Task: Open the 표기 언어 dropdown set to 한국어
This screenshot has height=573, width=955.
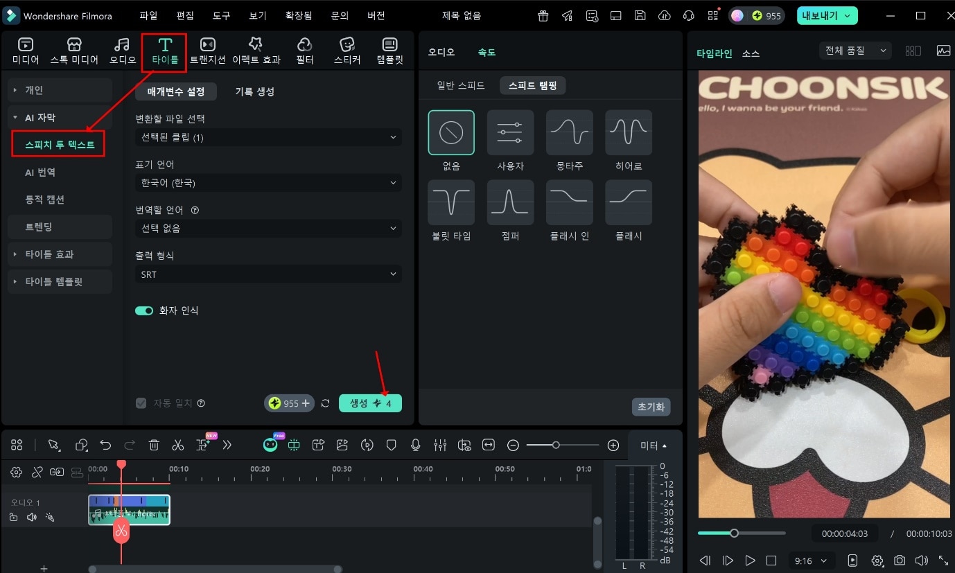Action: [x=268, y=183]
